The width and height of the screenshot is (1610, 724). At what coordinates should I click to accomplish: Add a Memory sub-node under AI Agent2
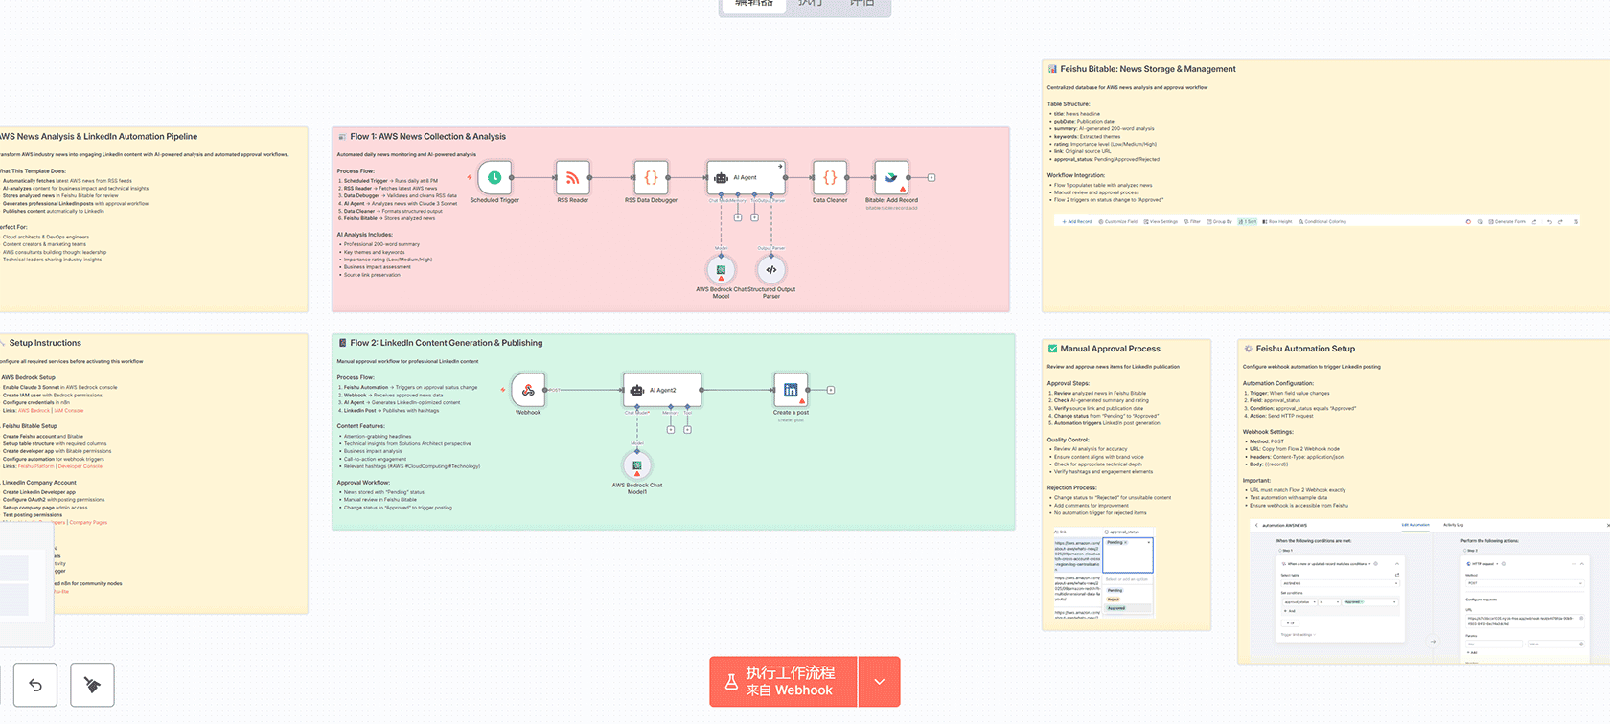point(671,430)
